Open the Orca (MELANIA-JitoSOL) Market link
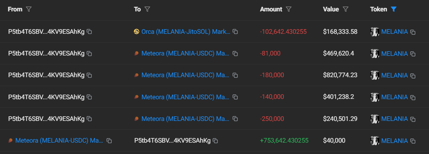 pos(185,32)
